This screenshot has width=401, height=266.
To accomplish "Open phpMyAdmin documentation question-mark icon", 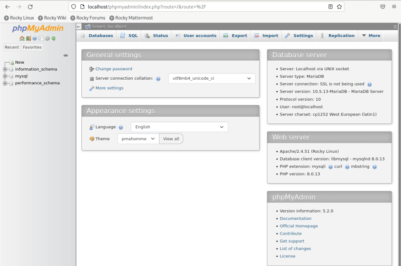I will point(34,38).
